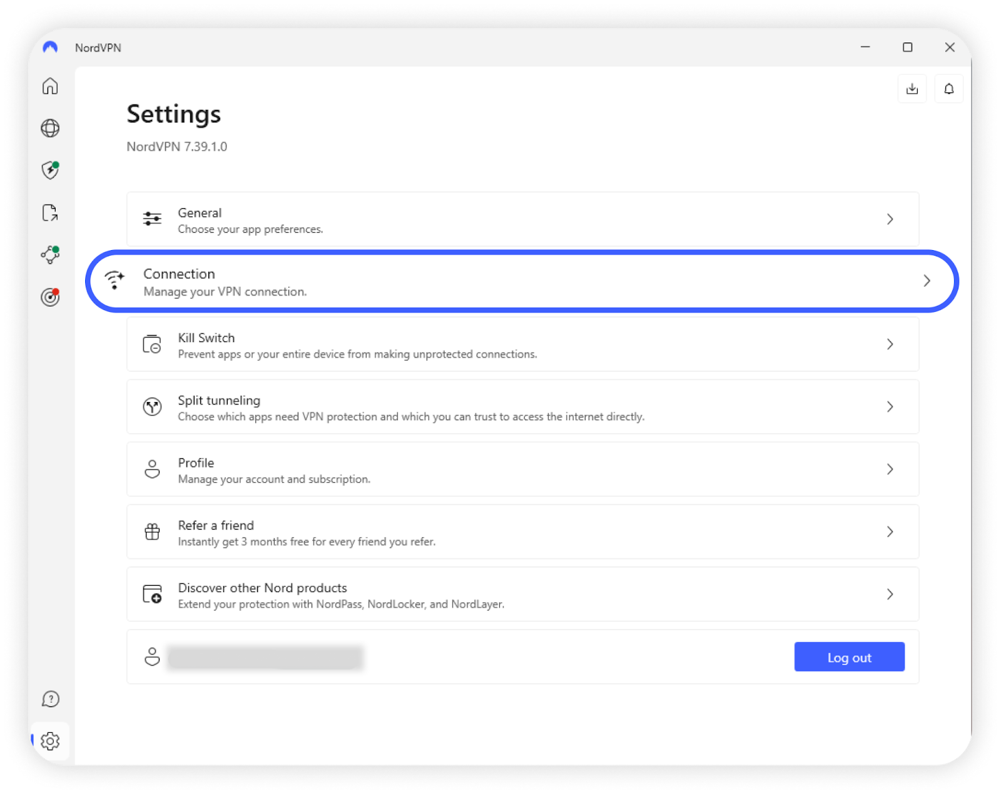Click the blurred account email field
The width and height of the screenshot is (1001, 794).
tap(265, 658)
